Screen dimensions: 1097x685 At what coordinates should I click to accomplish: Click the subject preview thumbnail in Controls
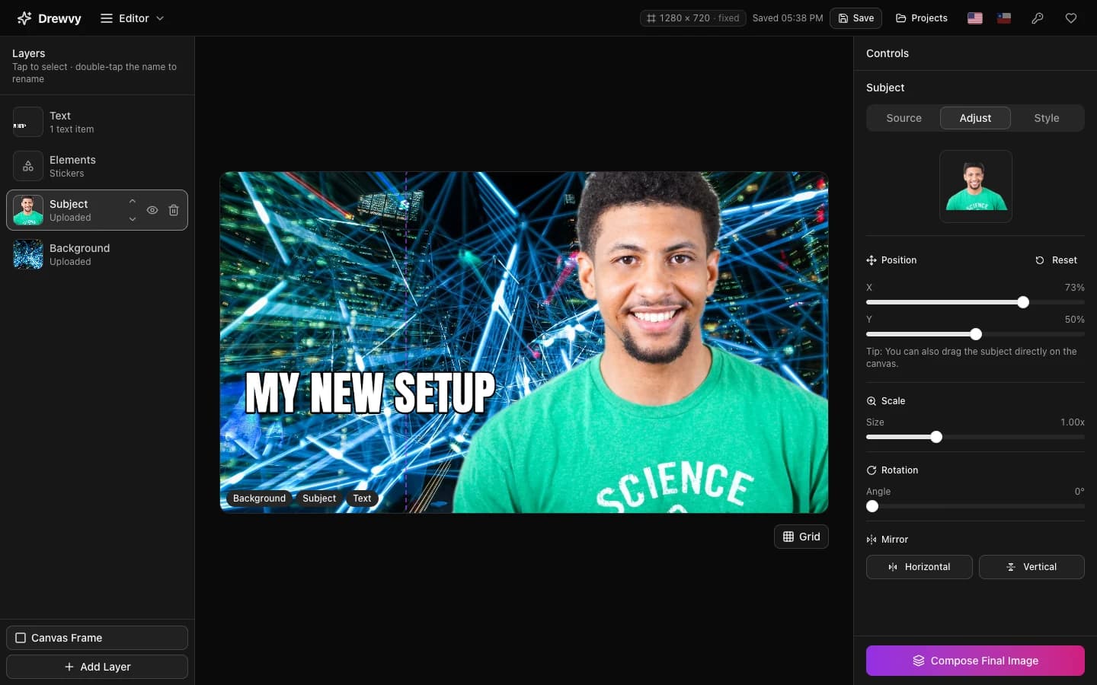click(x=976, y=186)
